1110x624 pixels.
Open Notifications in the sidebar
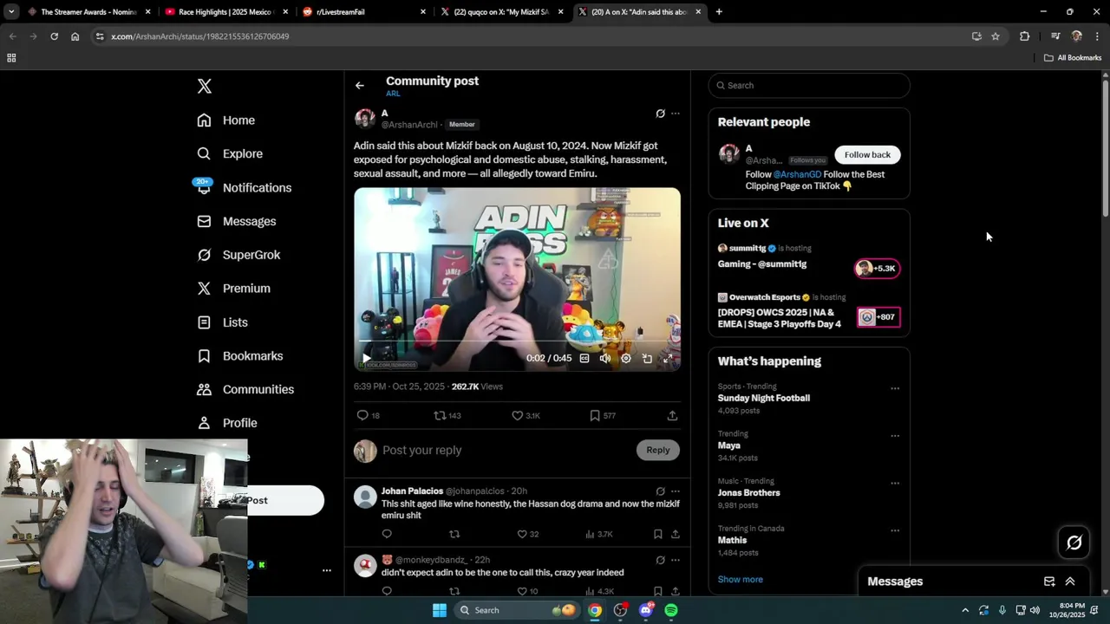244,187
